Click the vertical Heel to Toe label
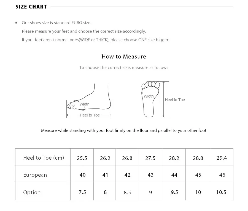This screenshot has height=211, width=248. 175,100
